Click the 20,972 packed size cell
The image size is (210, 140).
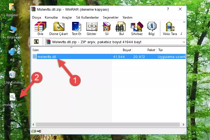tap(139, 57)
